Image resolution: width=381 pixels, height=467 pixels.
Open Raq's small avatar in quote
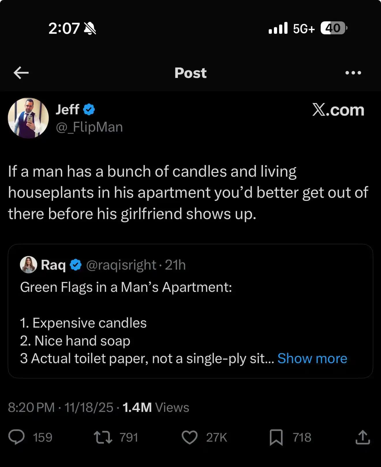28,264
